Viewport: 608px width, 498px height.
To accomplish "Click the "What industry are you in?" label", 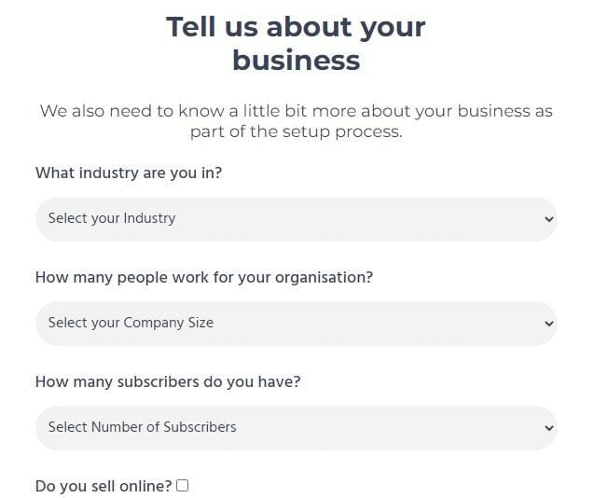I will click(x=129, y=173).
